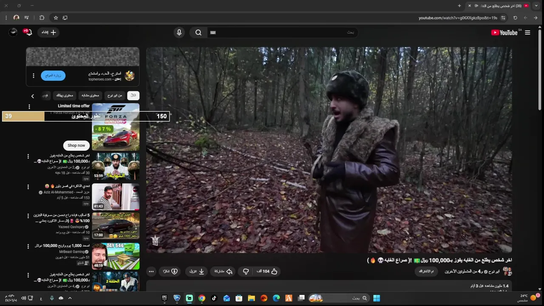544x306 pixels.
Task: Click the subscribed (تم الاشتراك) button
Action: pos(426,271)
